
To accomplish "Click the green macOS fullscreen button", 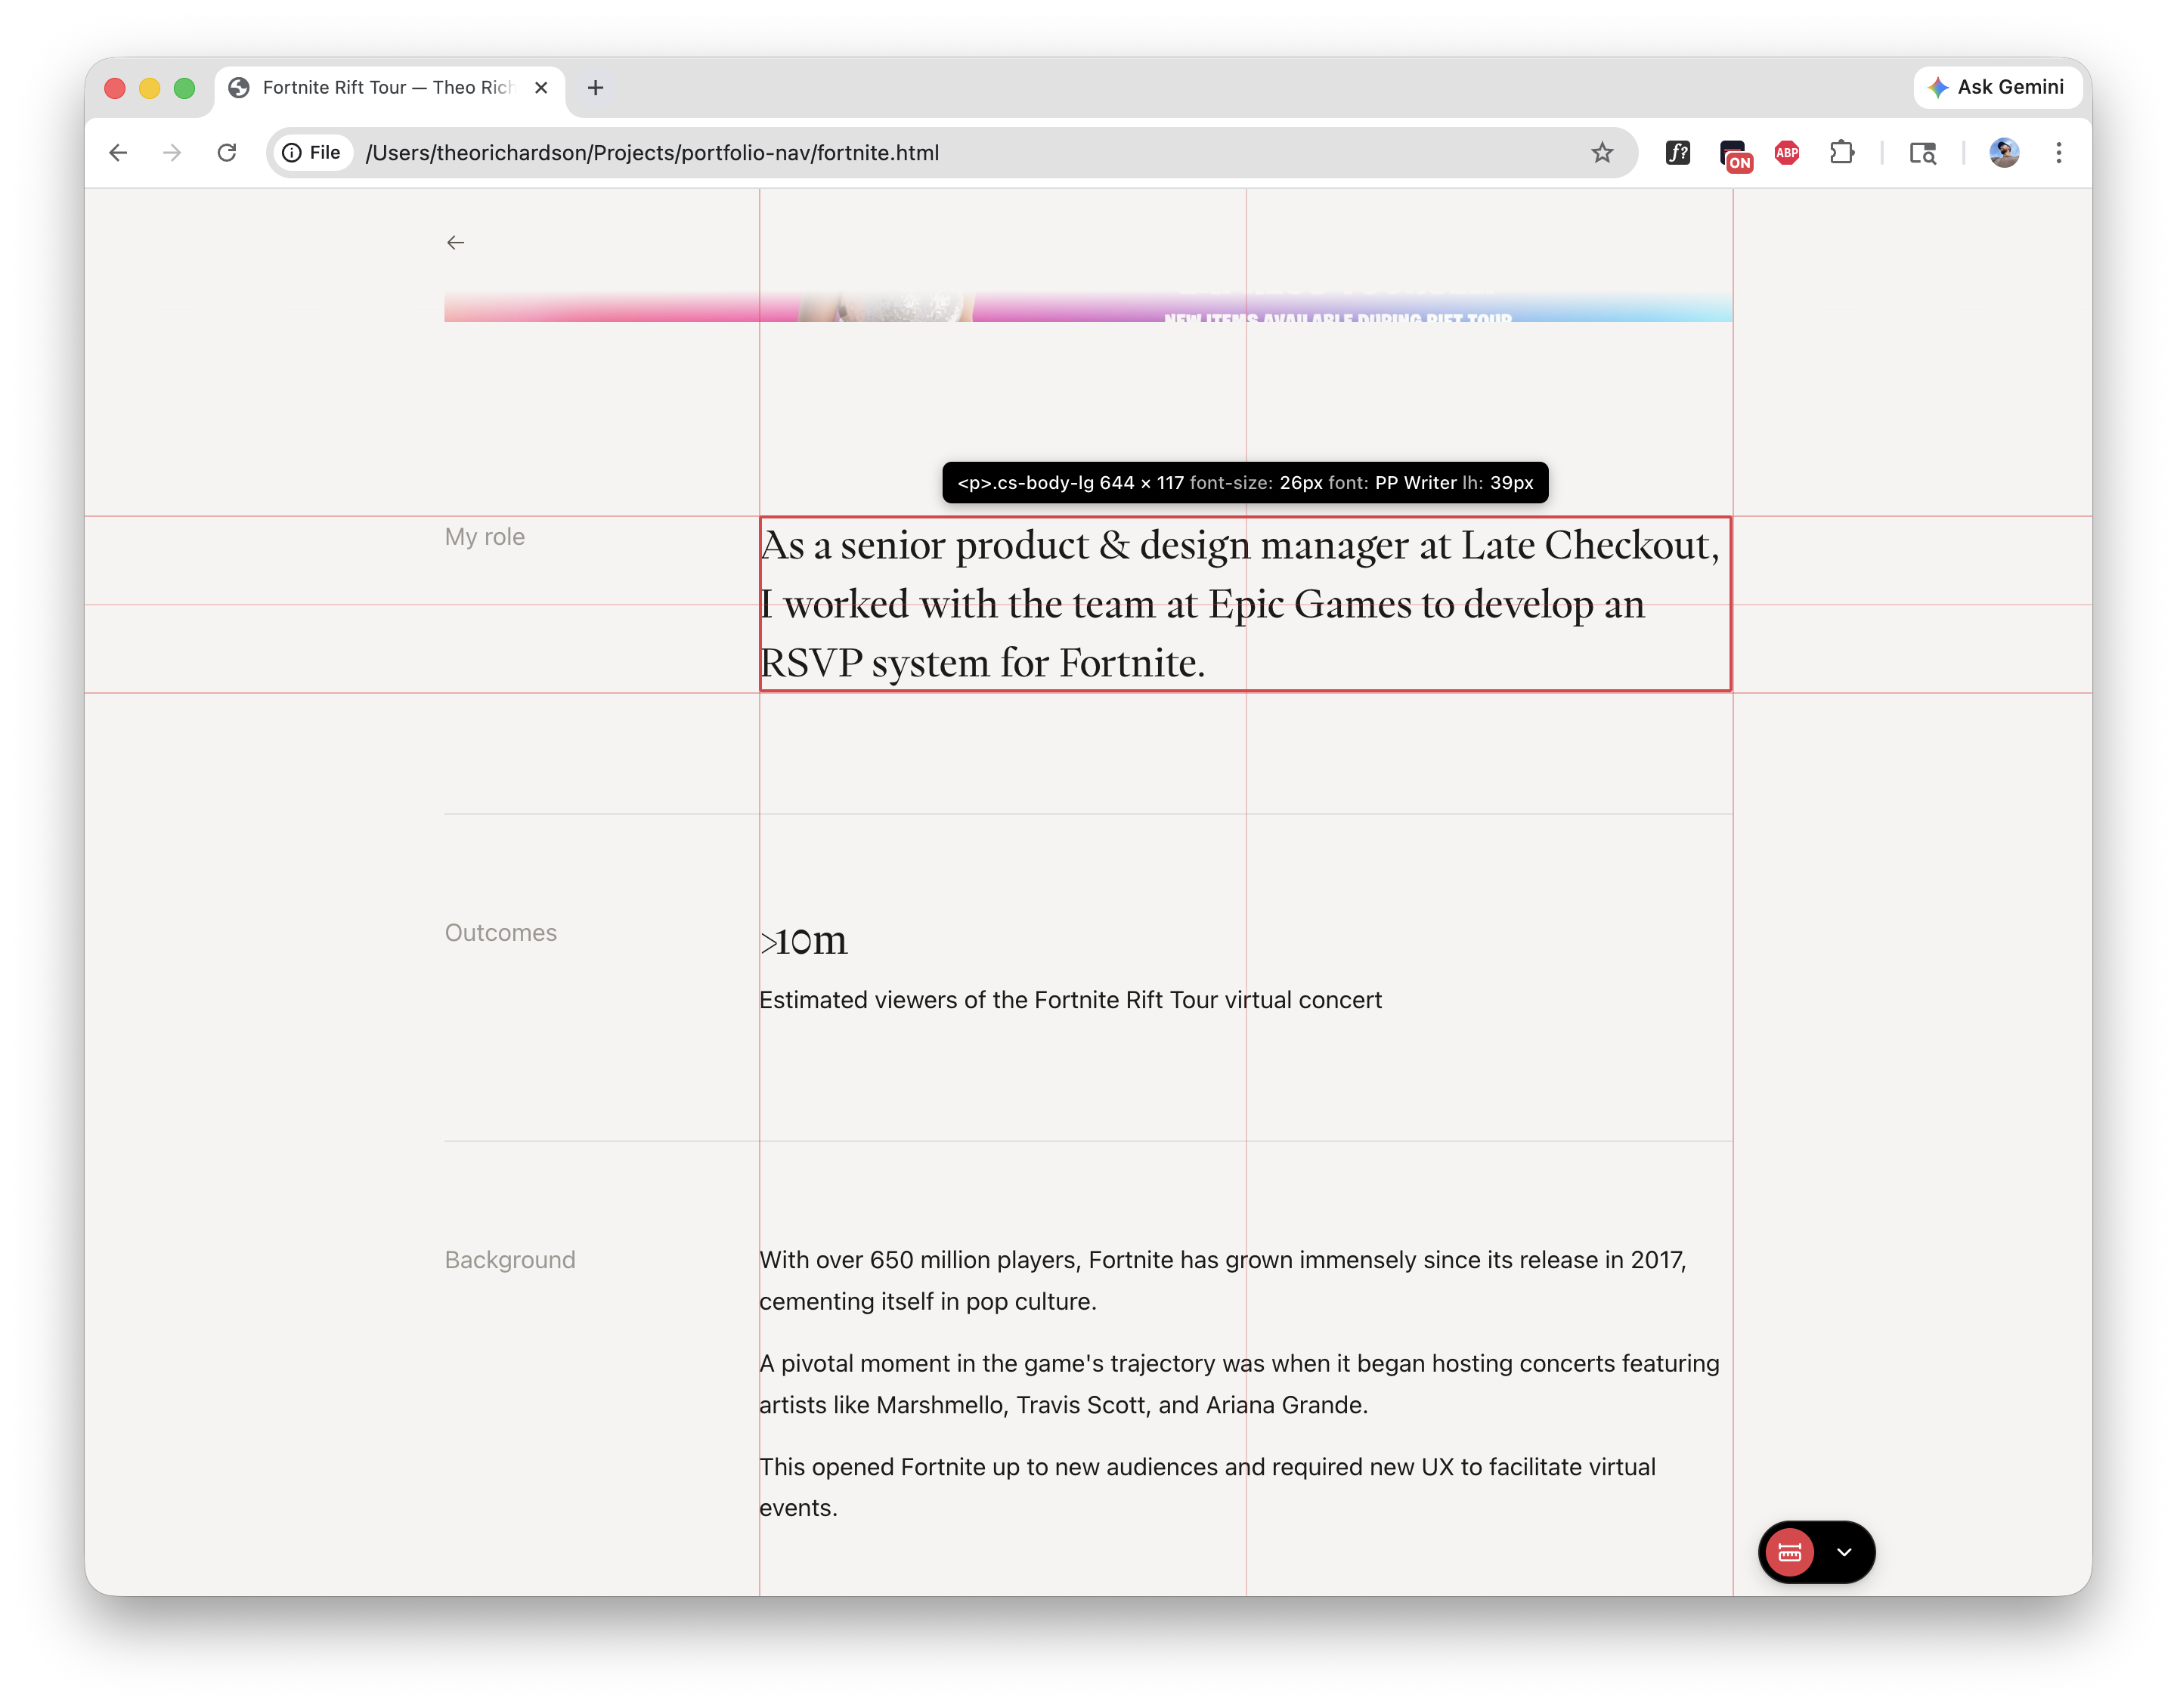I will pyautogui.click(x=184, y=88).
